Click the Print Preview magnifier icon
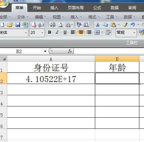The height and width of the screenshot is (142, 144). 60,25
